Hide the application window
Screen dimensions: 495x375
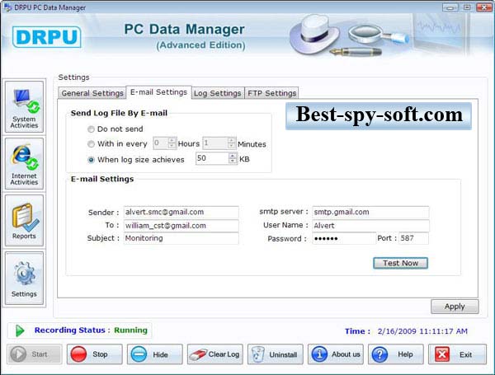tap(155, 354)
